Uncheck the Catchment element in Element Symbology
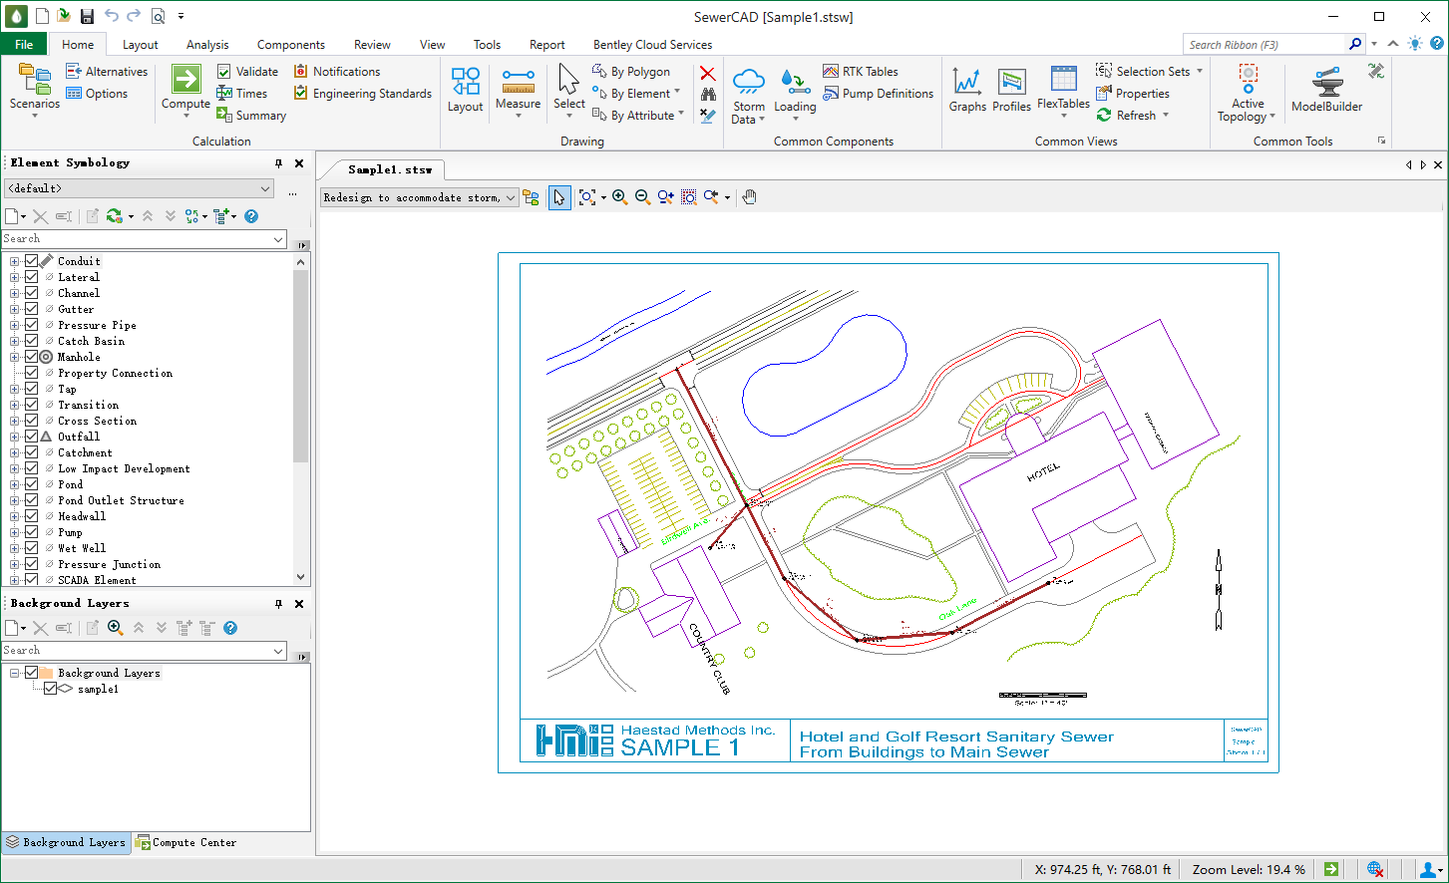 click(31, 451)
